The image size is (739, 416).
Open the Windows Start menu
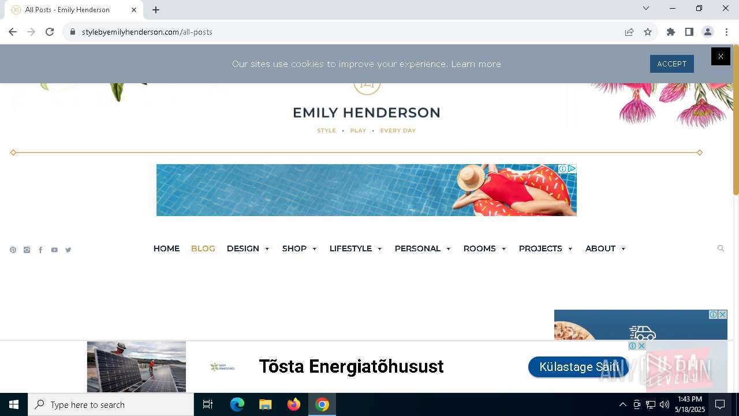click(14, 404)
